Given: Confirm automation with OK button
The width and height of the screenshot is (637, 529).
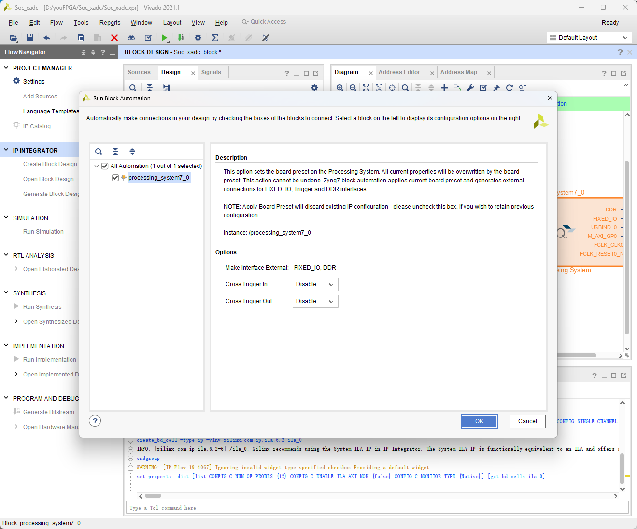Looking at the screenshot, I should (x=479, y=421).
